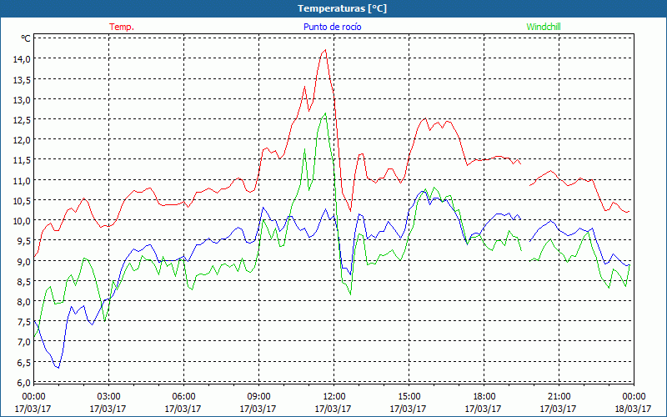Click the 21:00 time axis label
The image size is (667, 417).
pyautogui.click(x=559, y=397)
